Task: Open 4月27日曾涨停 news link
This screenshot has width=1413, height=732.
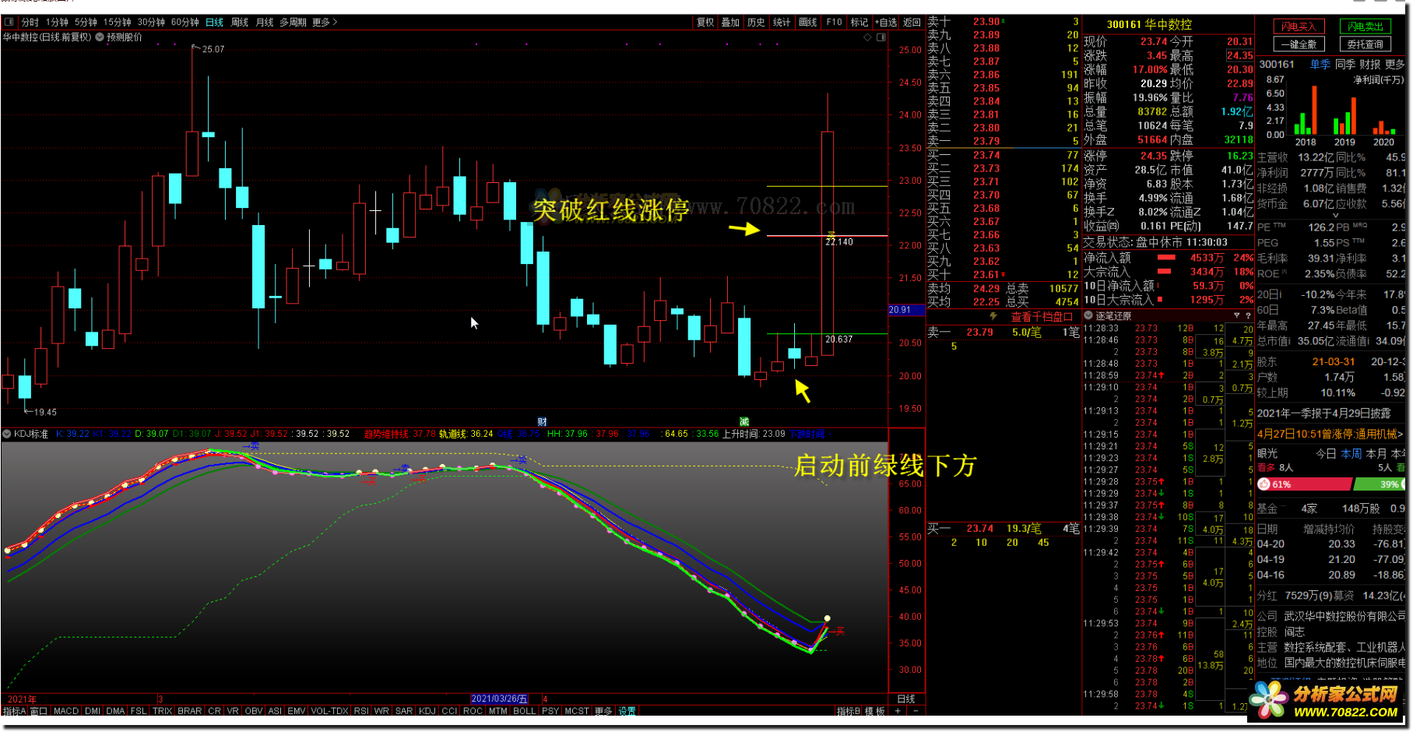Action: coord(1330,434)
